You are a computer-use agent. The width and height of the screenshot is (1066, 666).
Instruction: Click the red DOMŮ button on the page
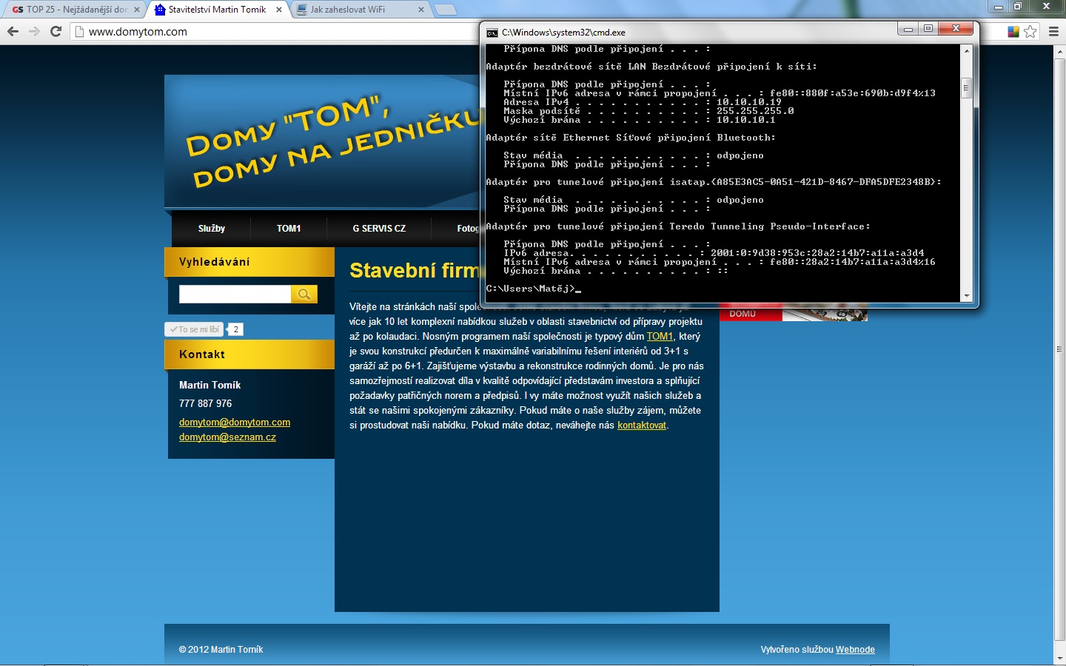tap(751, 314)
